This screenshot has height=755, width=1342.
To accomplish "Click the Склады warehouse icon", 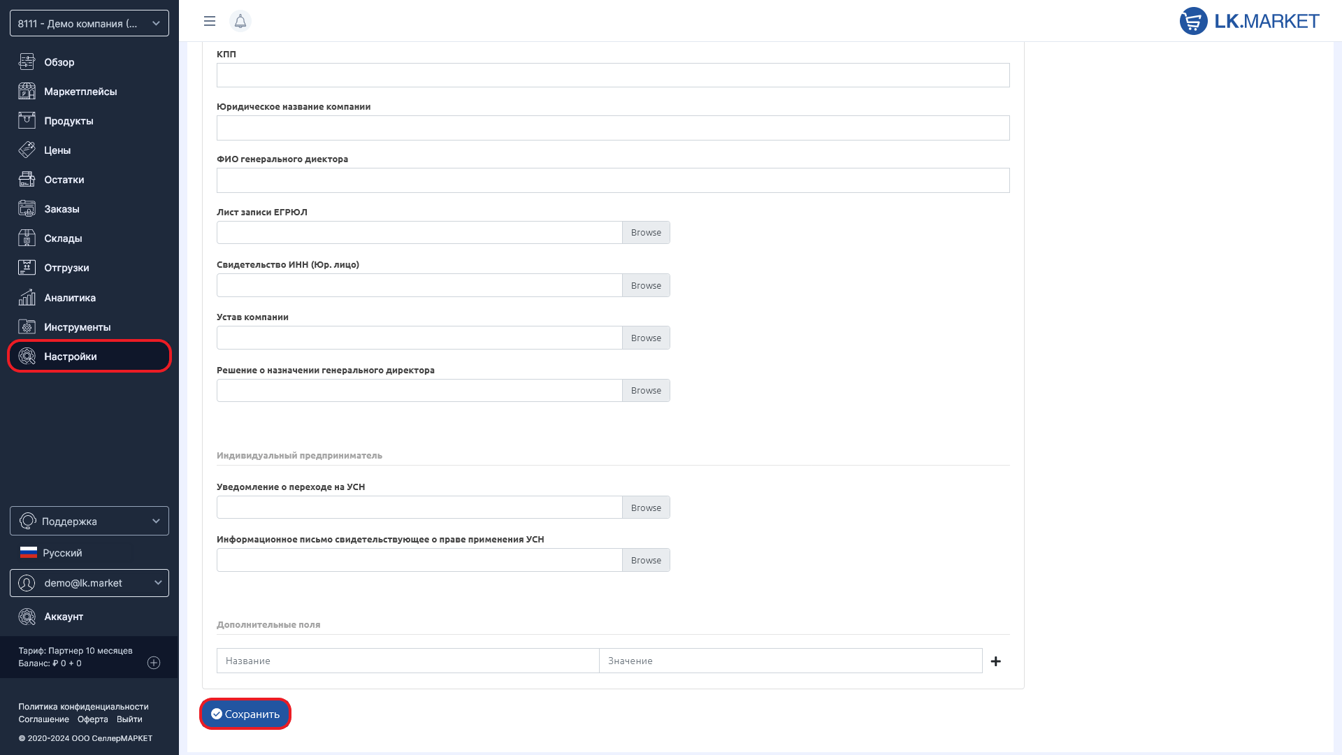I will [x=27, y=238].
